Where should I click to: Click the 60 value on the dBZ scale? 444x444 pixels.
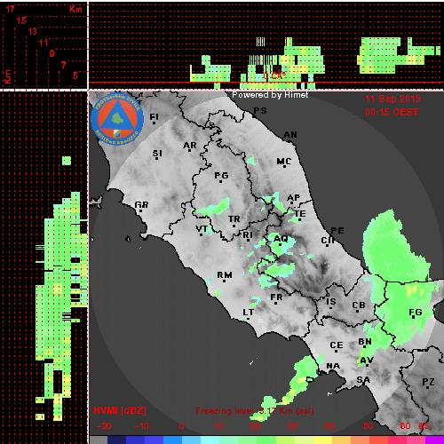click(x=405, y=426)
